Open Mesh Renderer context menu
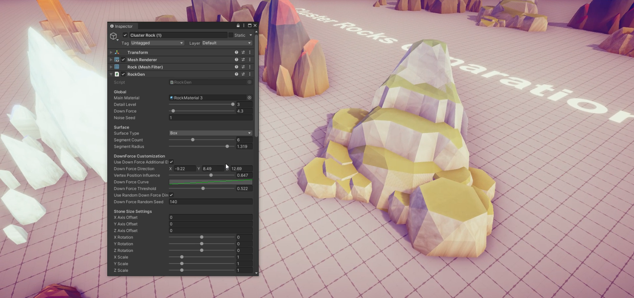634x298 pixels. click(250, 60)
